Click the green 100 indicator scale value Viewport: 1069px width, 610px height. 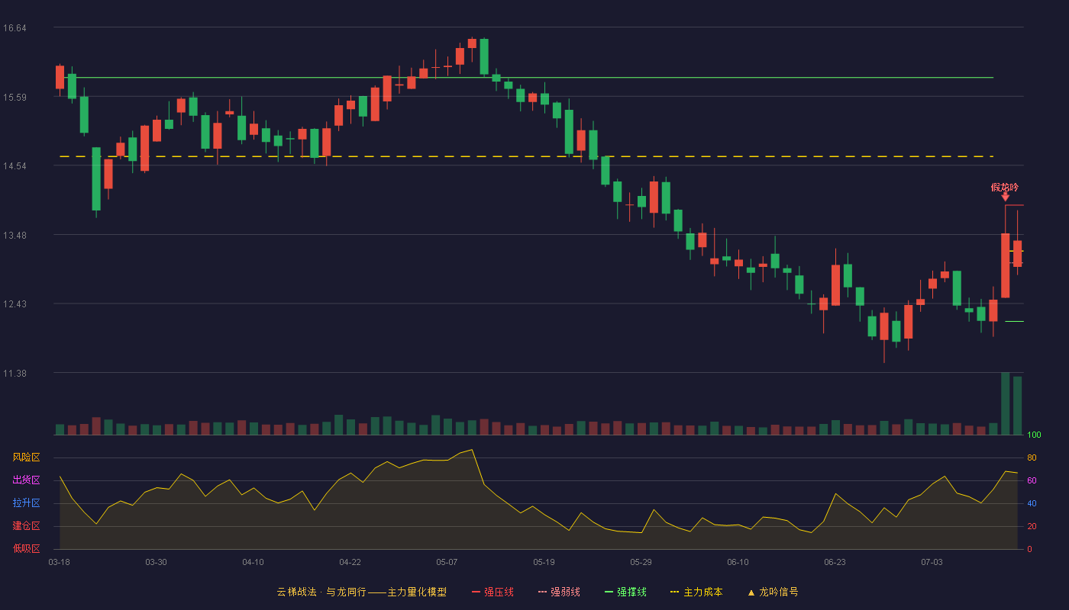pos(1034,435)
